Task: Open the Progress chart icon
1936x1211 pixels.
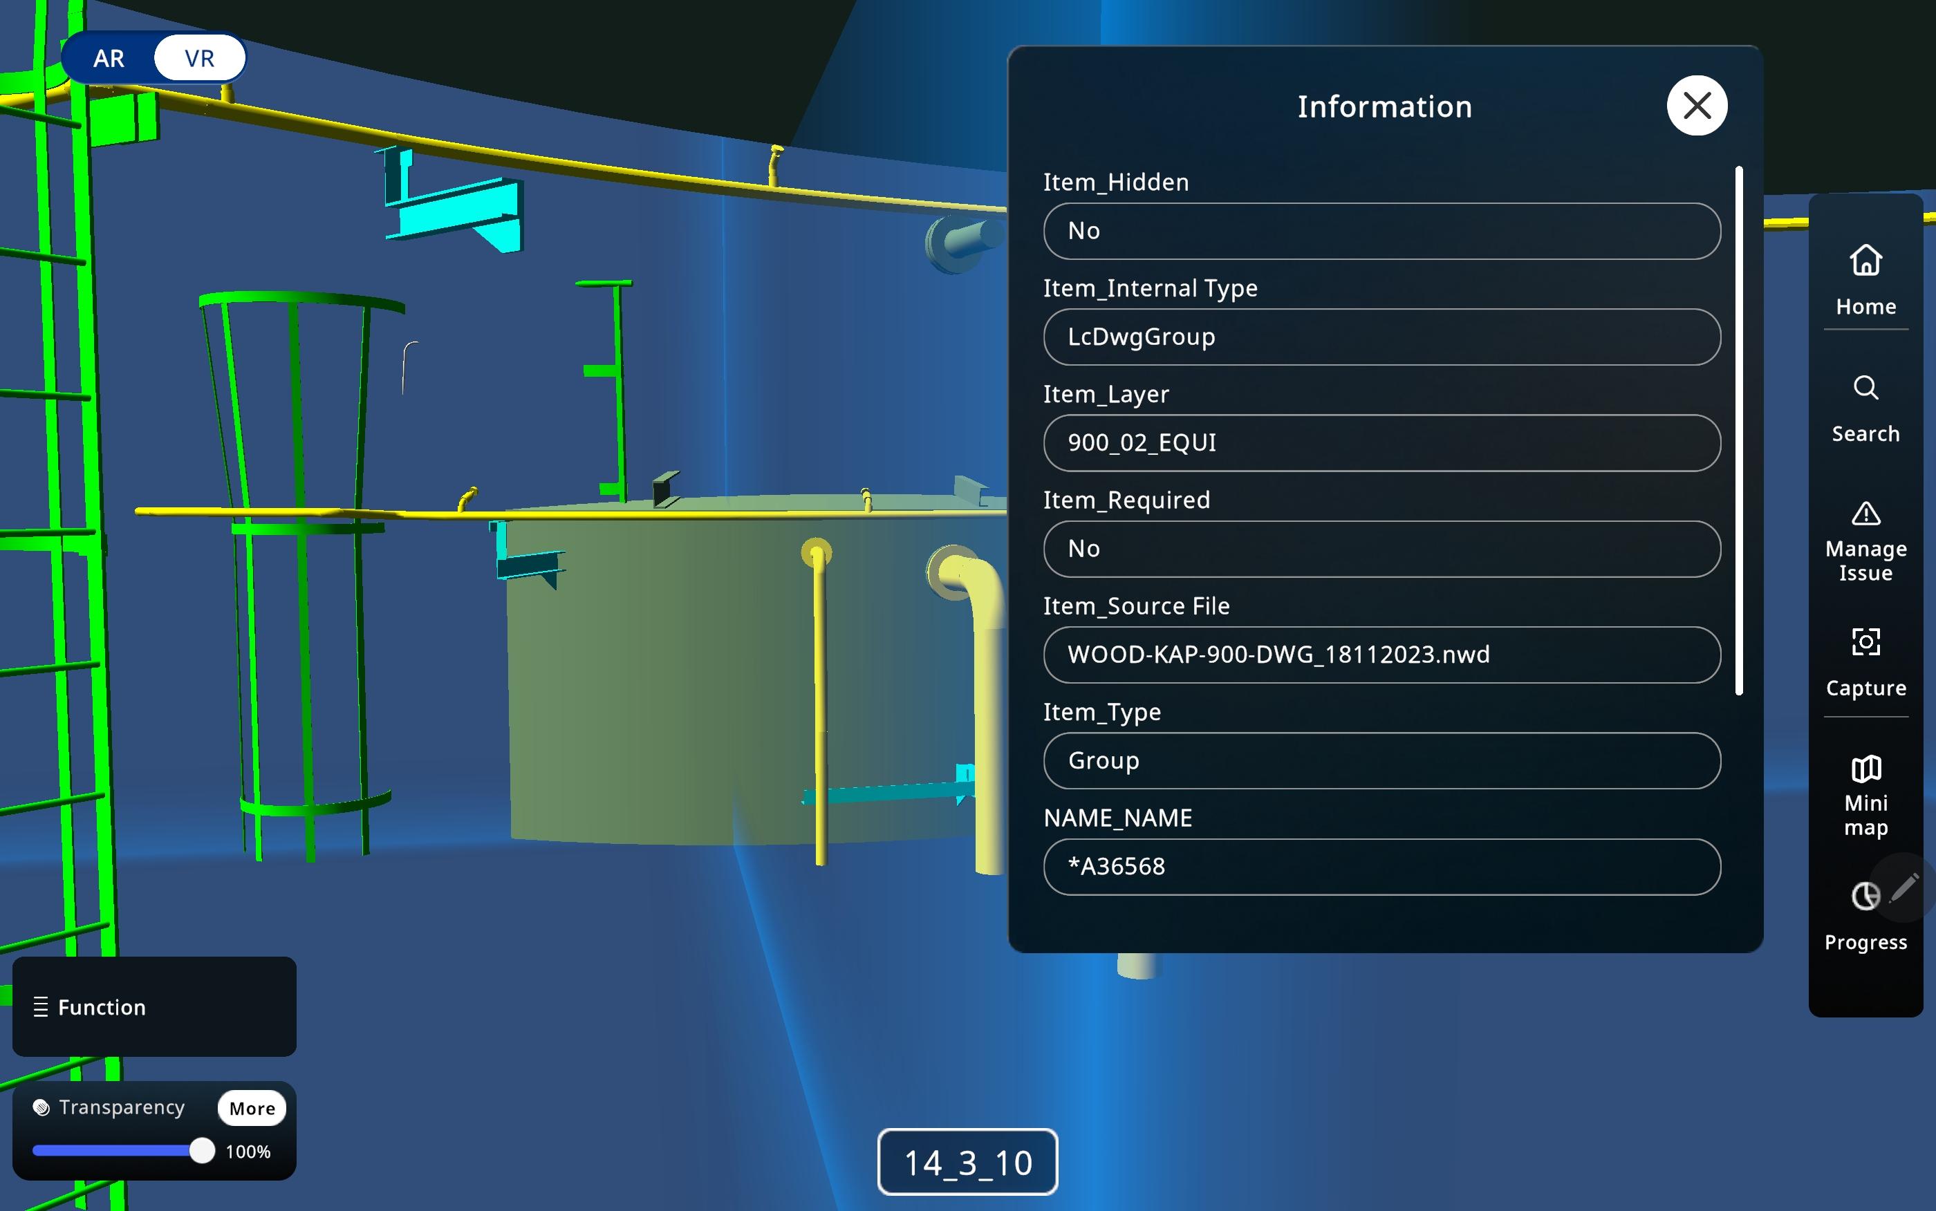Action: pyautogui.click(x=1864, y=896)
